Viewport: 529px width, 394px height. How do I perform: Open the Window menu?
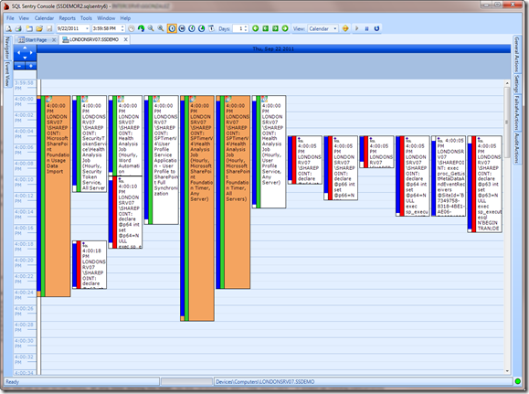pos(106,18)
